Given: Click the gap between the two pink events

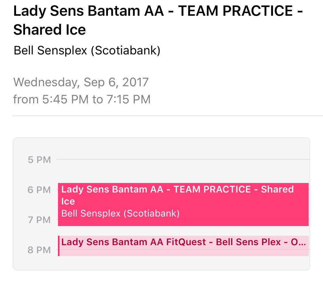Looking at the screenshot, I should 183,231.
